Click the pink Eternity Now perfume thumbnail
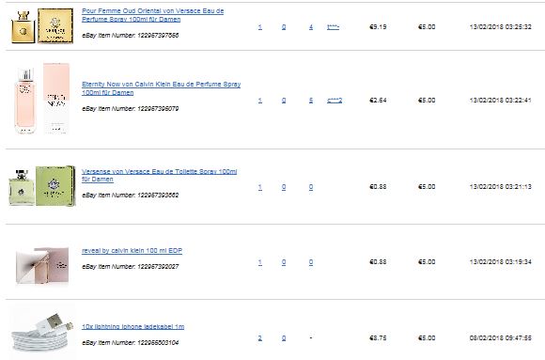545x360 pixels. coord(41,99)
